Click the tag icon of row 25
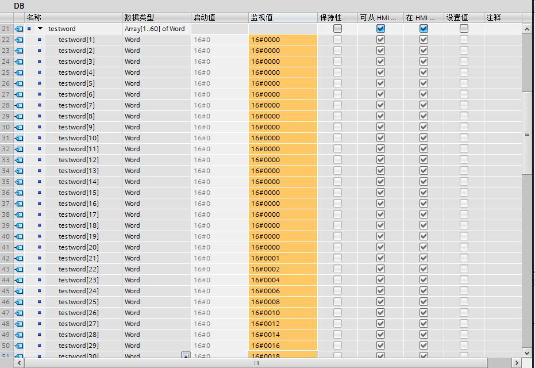The width and height of the screenshot is (535, 368). click(19, 72)
